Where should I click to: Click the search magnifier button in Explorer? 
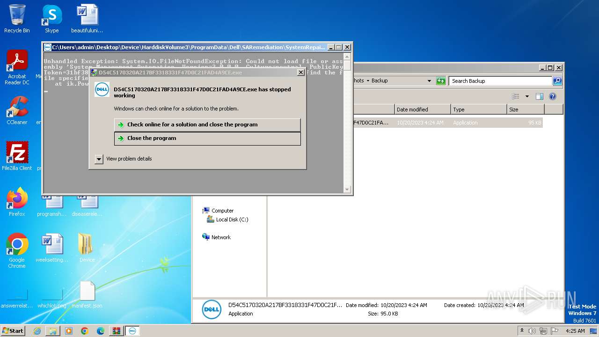coord(557,81)
